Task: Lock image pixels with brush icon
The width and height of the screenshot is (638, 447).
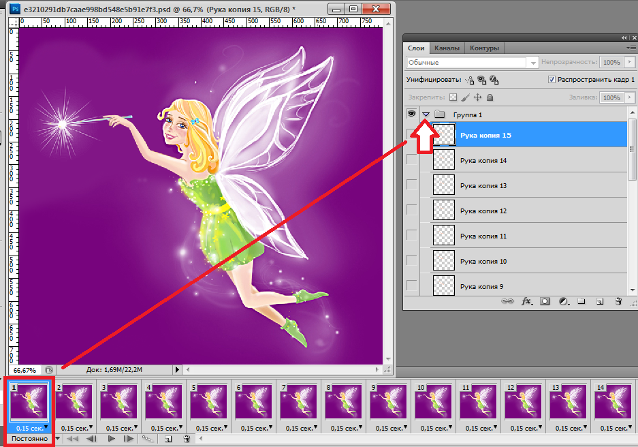Action: pos(466,97)
